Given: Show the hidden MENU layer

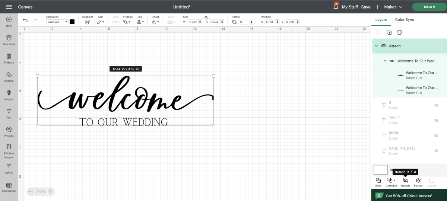Looking at the screenshot, I should pos(436,135).
